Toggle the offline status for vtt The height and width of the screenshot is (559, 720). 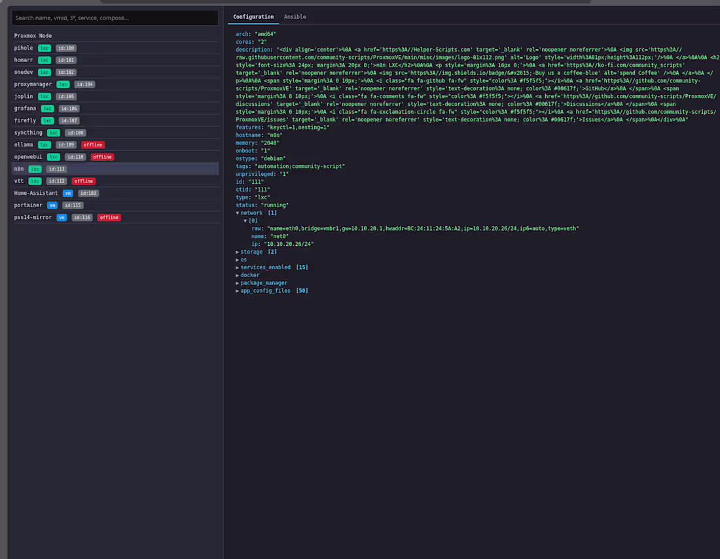83,180
